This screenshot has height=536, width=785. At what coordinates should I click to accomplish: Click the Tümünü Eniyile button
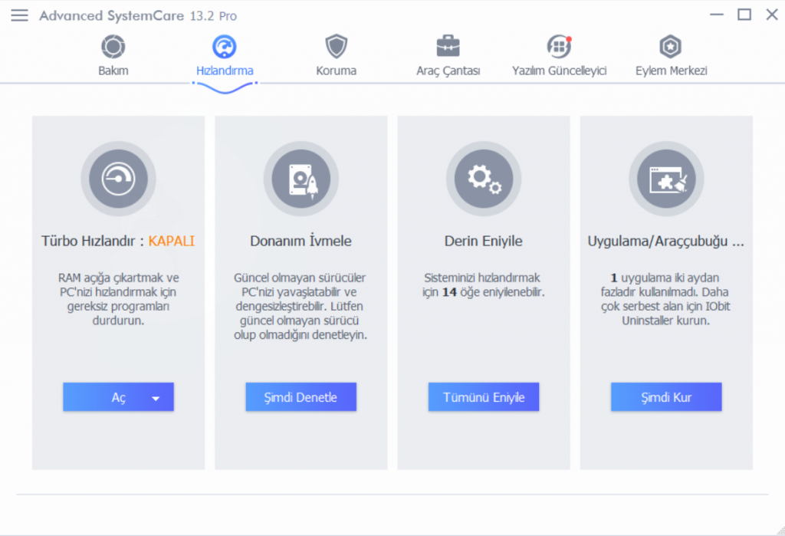[x=484, y=397]
